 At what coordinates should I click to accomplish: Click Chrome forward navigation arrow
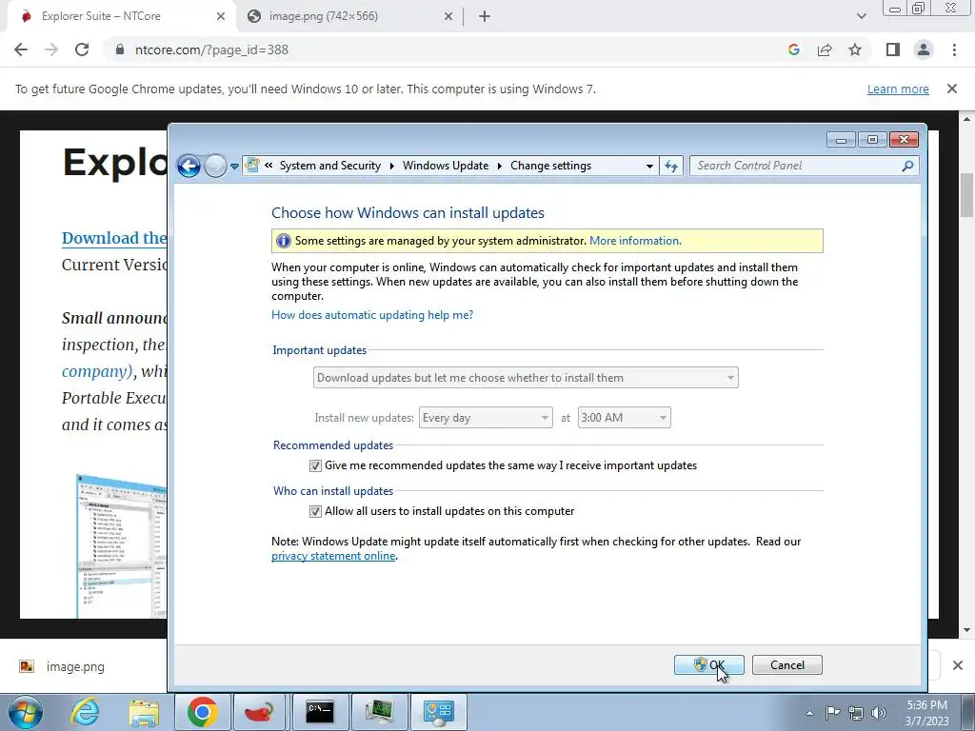(51, 49)
